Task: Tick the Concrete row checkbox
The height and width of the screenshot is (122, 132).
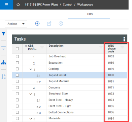Action: [17, 88]
